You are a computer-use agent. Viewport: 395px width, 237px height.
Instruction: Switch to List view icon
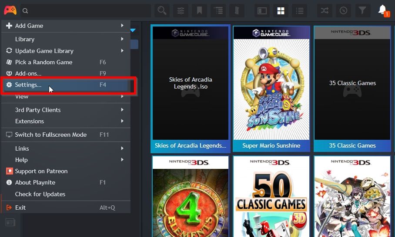click(300, 10)
